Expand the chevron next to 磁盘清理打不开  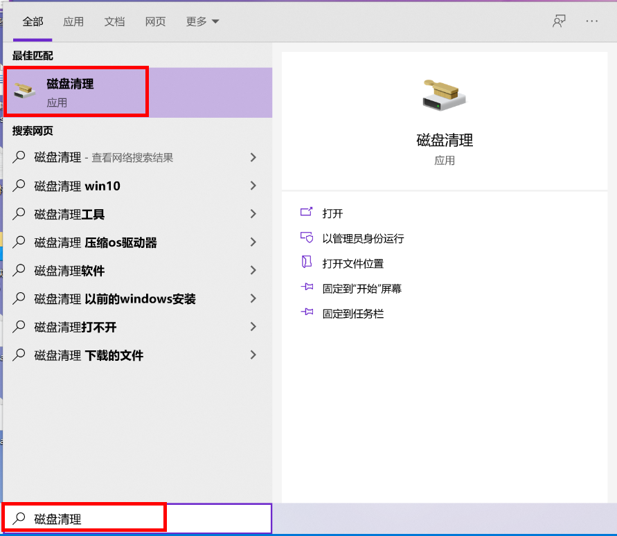253,327
